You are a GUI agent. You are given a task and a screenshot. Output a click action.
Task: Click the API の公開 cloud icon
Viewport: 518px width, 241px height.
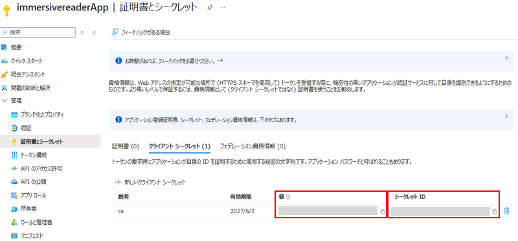[x=14, y=182]
